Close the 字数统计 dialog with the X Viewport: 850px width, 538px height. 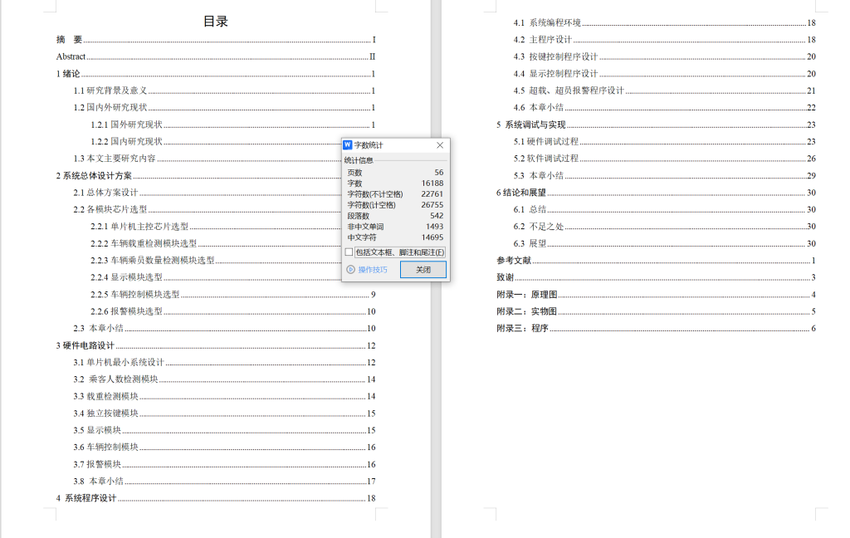[439, 145]
